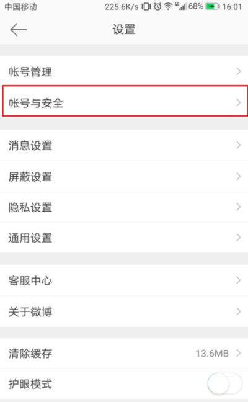Open 帐号管理 settings row
This screenshot has width=248, height=402.
click(124, 71)
